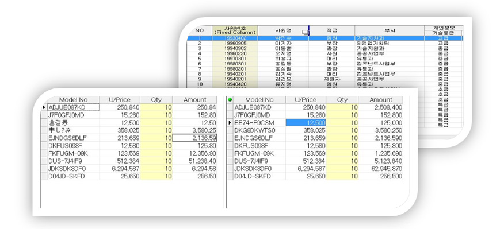
Task: Click the 직급 column header
Action: [x=332, y=30]
